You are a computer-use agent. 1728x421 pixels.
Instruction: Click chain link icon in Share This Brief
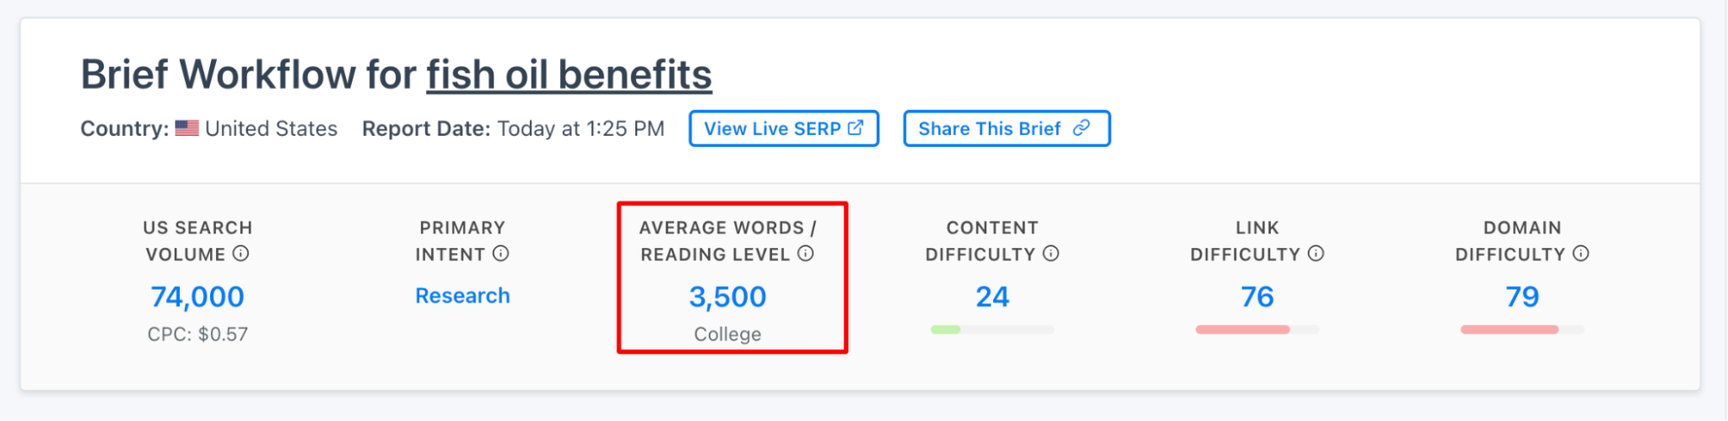(1081, 128)
